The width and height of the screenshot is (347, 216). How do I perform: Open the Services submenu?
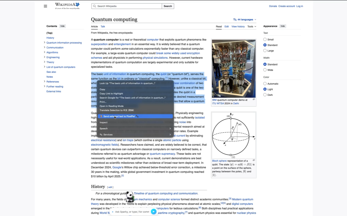135,134
